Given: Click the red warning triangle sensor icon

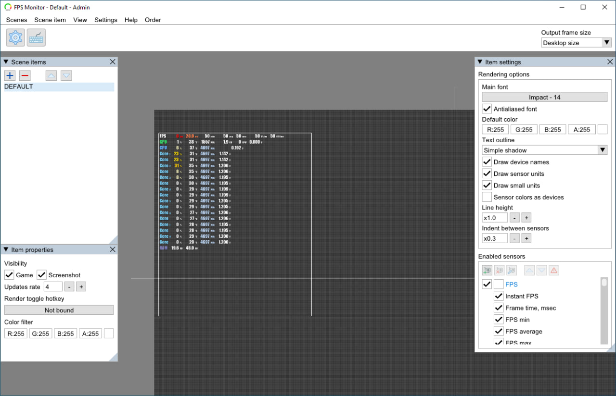Looking at the screenshot, I should [x=554, y=271].
